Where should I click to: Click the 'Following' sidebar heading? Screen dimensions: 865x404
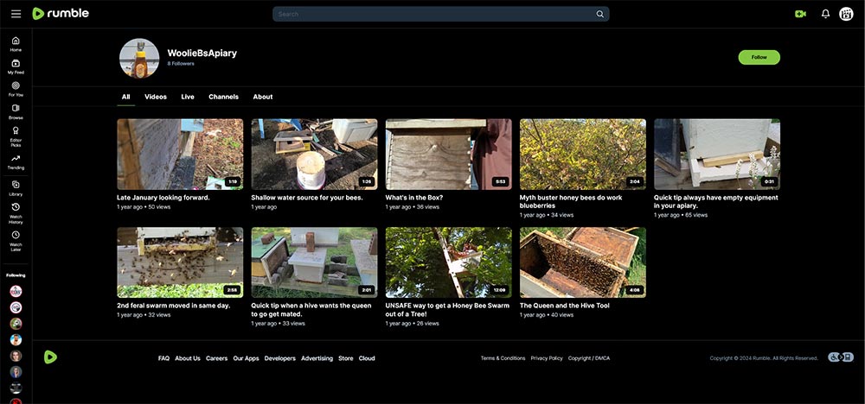point(16,275)
